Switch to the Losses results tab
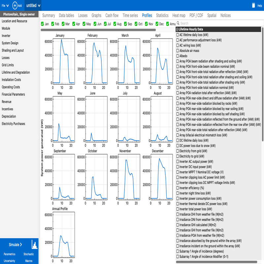Screen dimensions: 264x264 83,16
